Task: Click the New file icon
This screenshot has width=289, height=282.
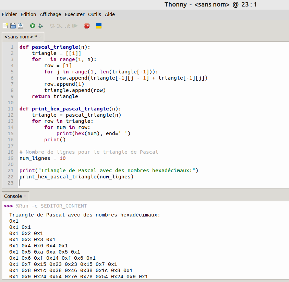Action: (x=5, y=26)
